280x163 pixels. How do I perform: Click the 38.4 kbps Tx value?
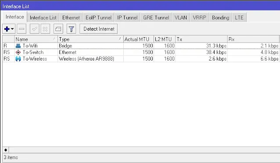216,52
